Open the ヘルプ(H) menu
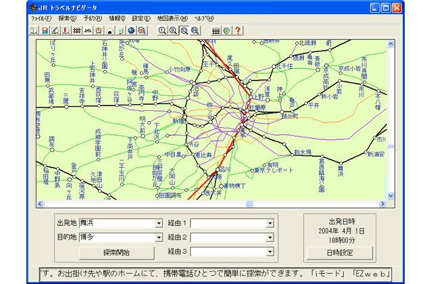This screenshot has width=431, height=284. (x=204, y=18)
